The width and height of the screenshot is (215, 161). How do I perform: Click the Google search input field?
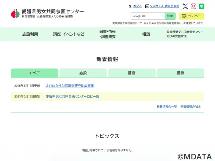pyautogui.click(x=148, y=16)
